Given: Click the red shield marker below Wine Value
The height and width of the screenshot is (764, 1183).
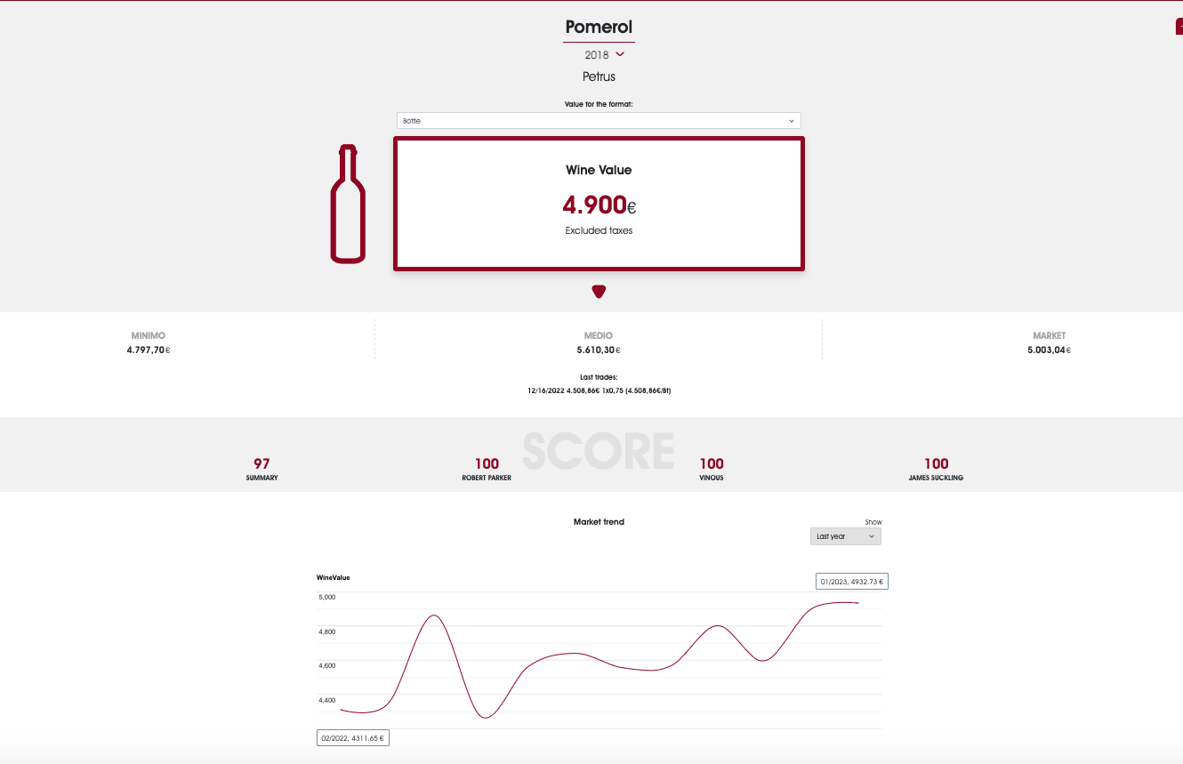Looking at the screenshot, I should click(599, 291).
